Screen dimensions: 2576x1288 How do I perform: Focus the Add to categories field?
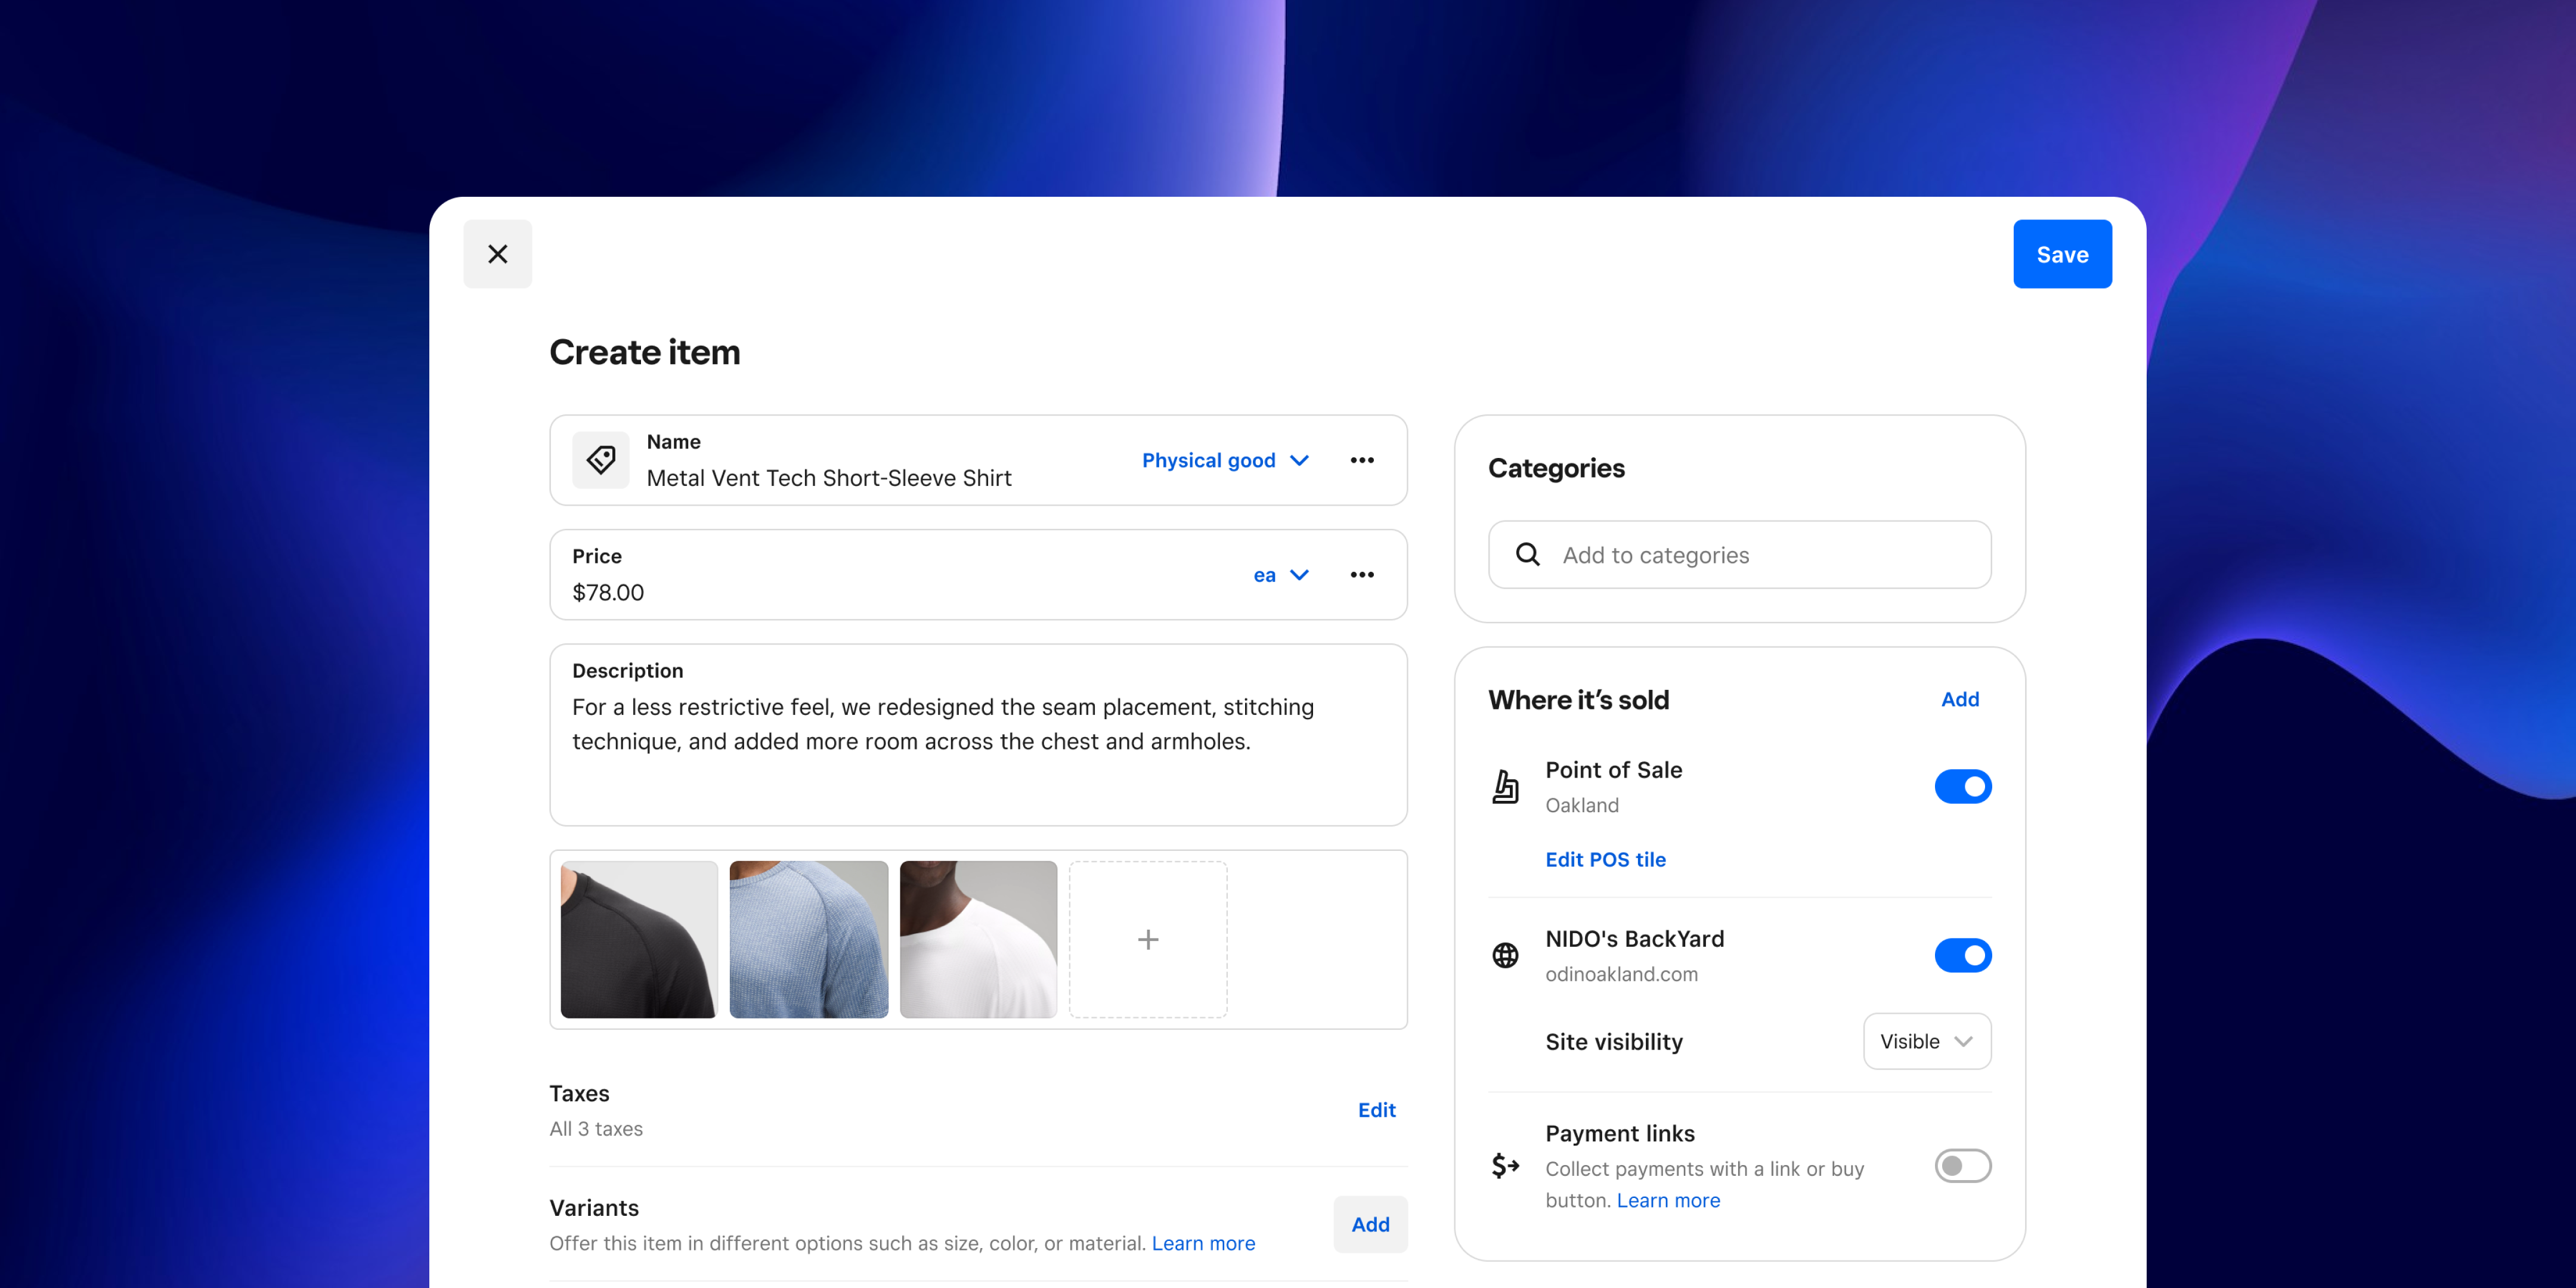[1740, 554]
